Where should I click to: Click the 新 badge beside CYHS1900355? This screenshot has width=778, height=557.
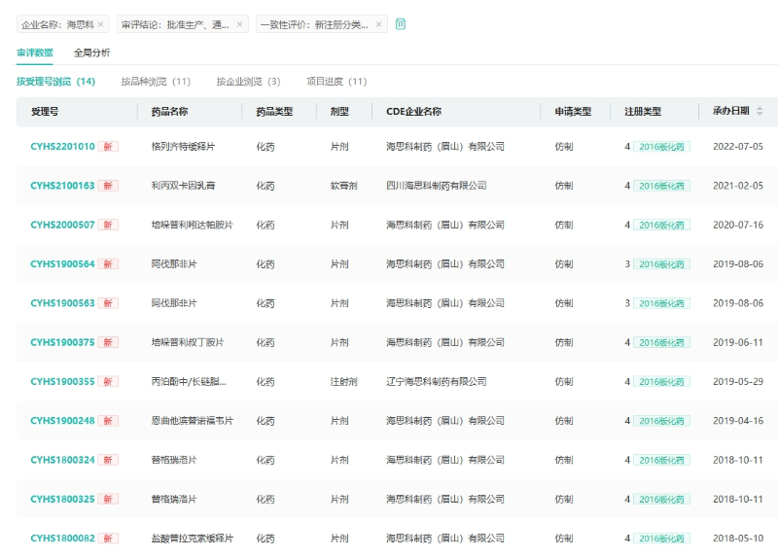(108, 382)
